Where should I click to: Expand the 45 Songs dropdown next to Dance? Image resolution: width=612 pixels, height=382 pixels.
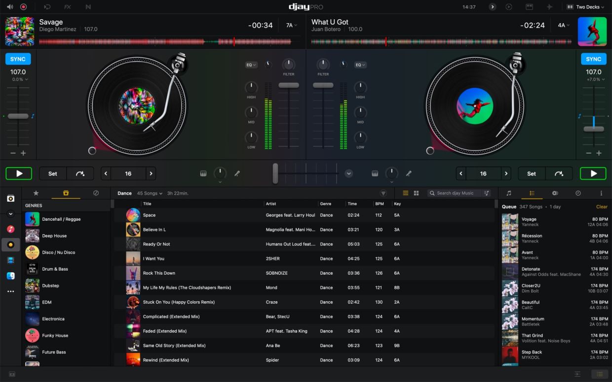pyautogui.click(x=150, y=193)
